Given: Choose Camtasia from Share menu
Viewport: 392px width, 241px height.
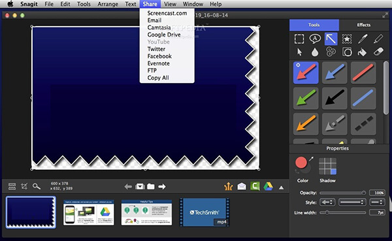Looking at the screenshot, I should point(167,27).
